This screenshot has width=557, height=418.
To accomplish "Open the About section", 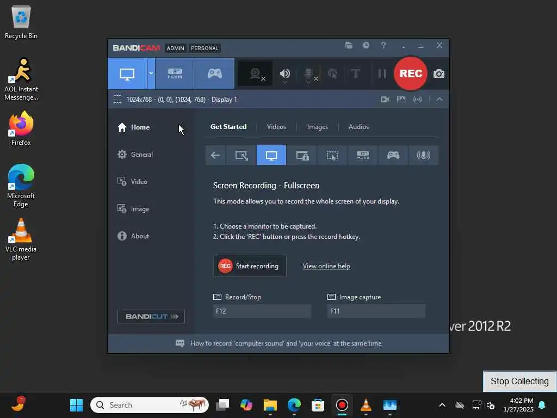I will [x=133, y=236].
